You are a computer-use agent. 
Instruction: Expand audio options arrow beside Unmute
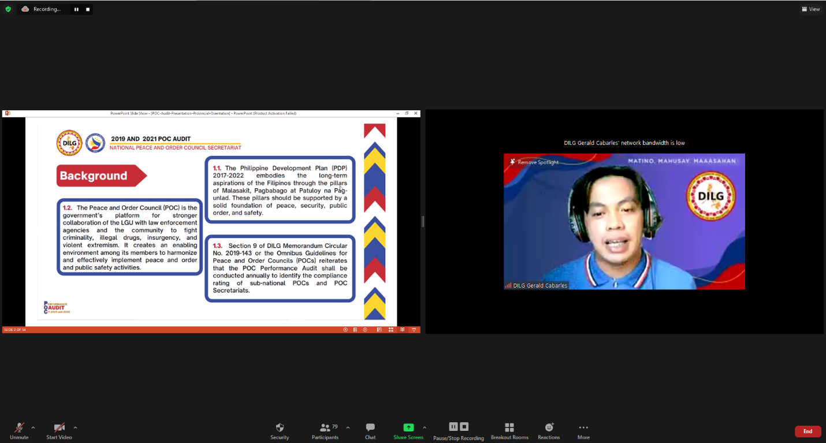coord(33,428)
